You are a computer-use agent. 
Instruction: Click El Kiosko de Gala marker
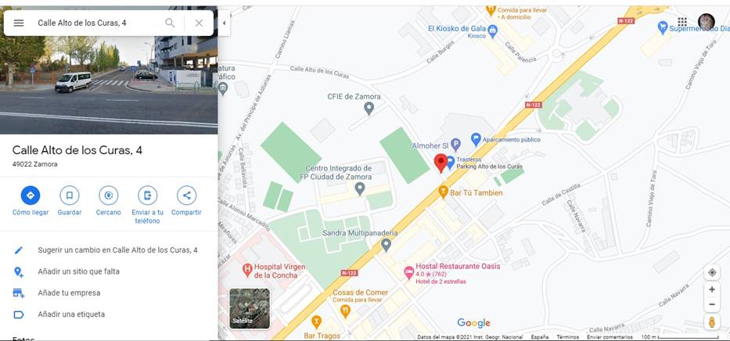(x=493, y=31)
